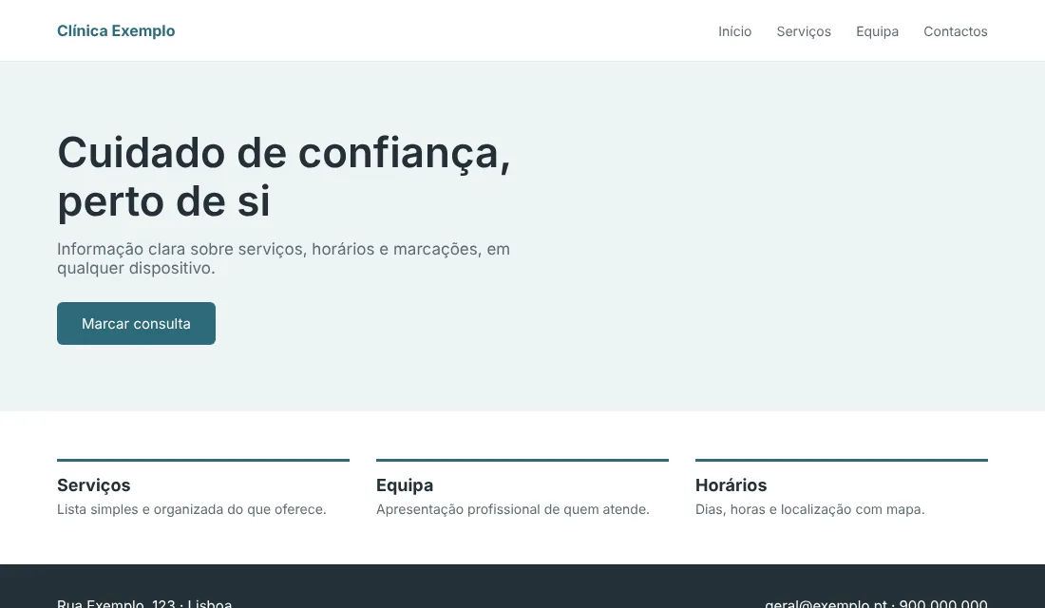Select text "Apresentação profissional de quem atende."
Image resolution: width=1045 pixels, height=608 pixels.
[512, 509]
